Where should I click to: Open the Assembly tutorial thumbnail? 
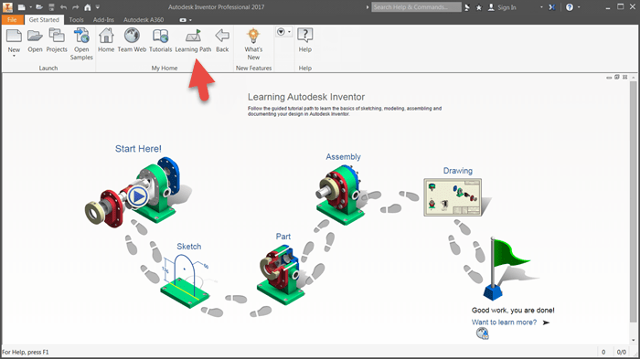click(340, 194)
